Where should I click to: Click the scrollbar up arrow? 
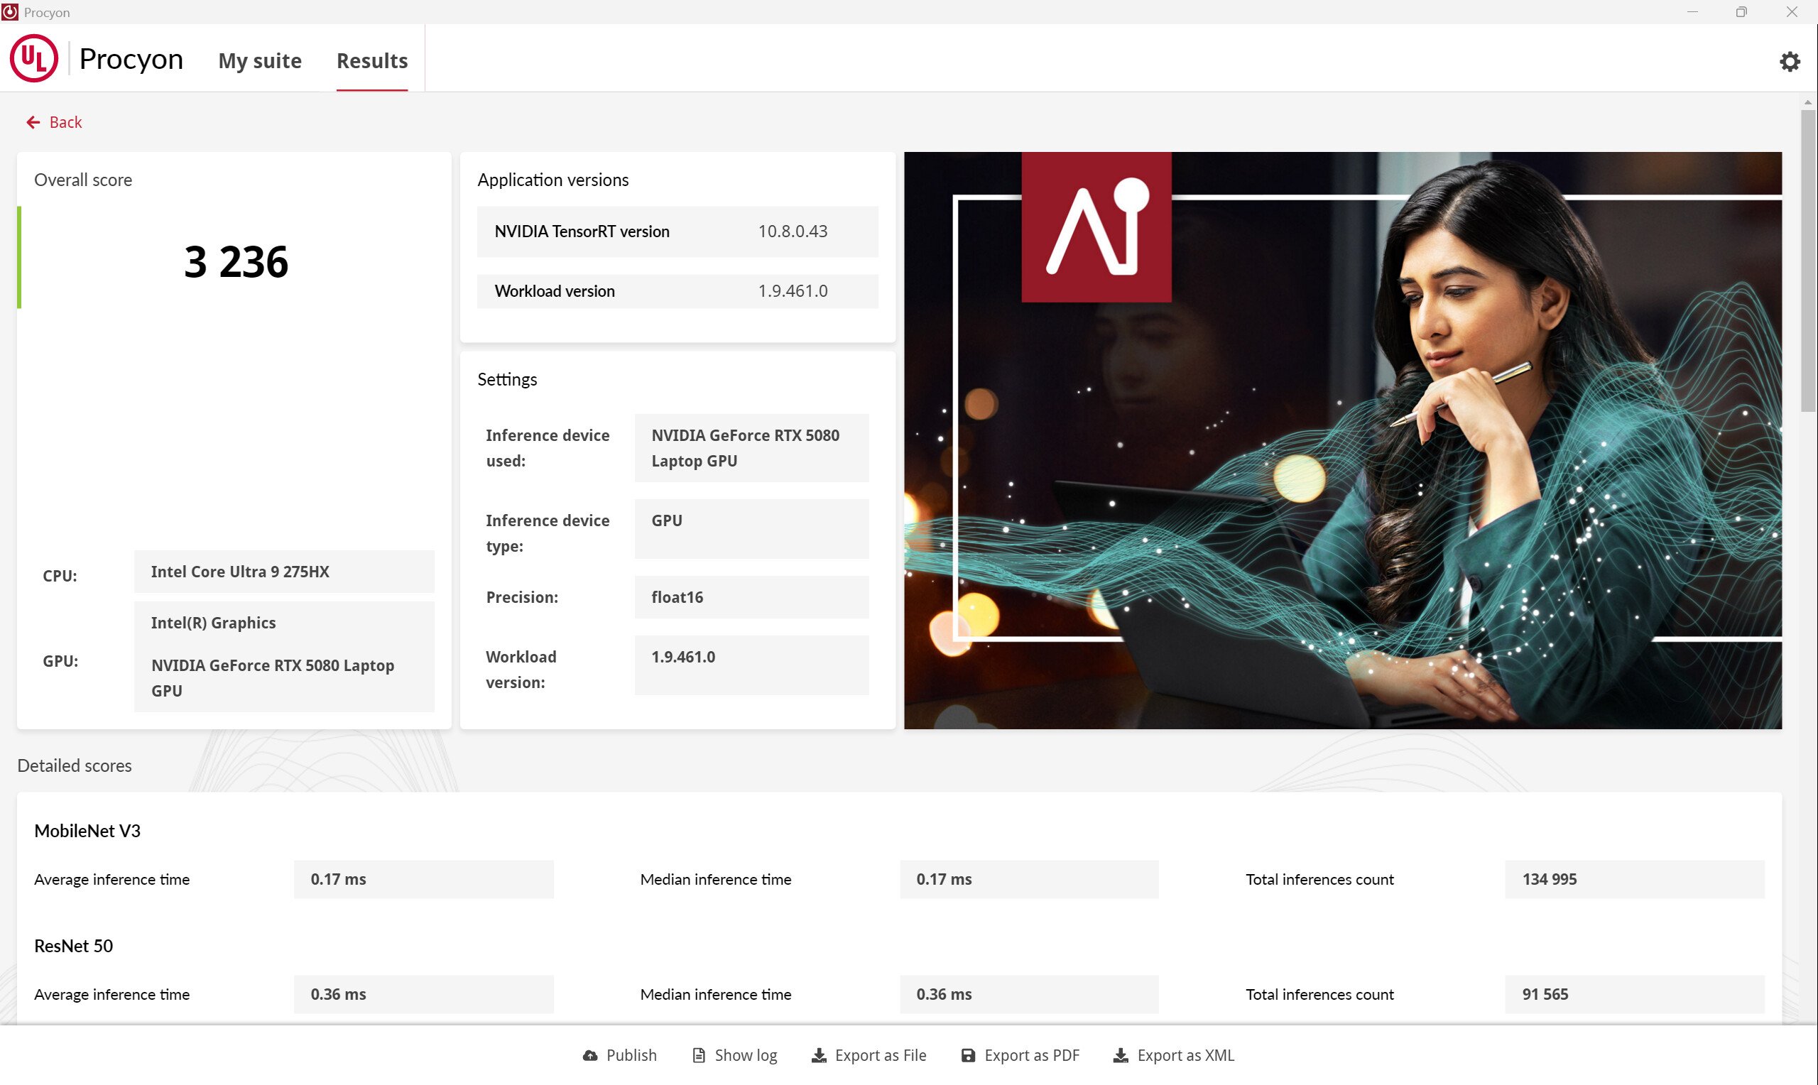[x=1808, y=102]
